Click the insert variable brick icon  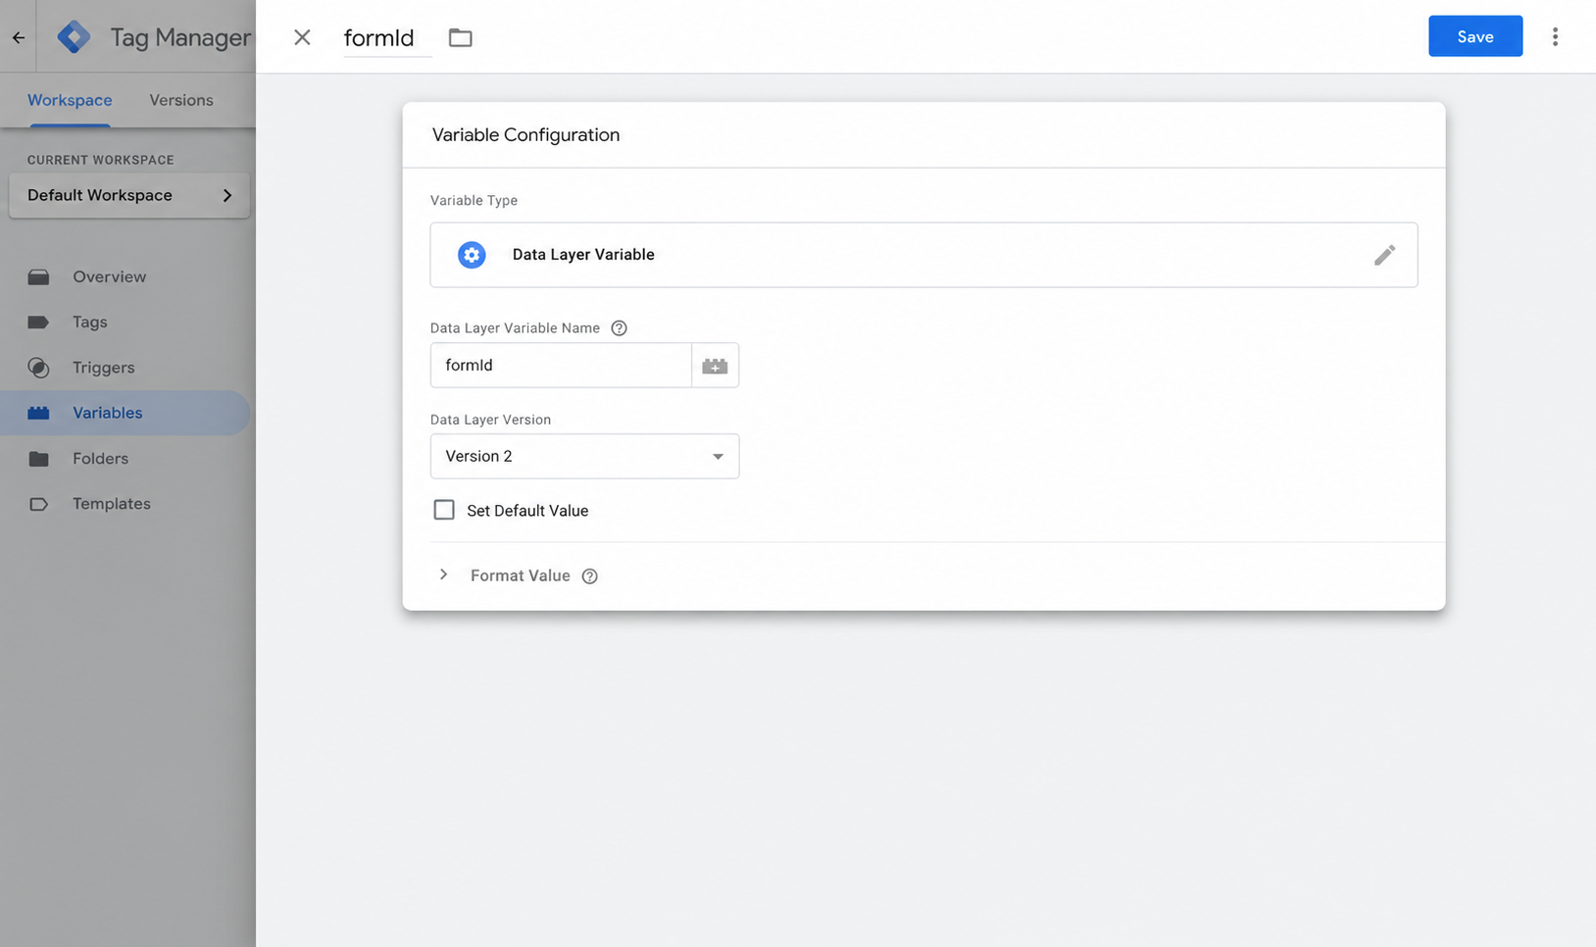[715, 365]
